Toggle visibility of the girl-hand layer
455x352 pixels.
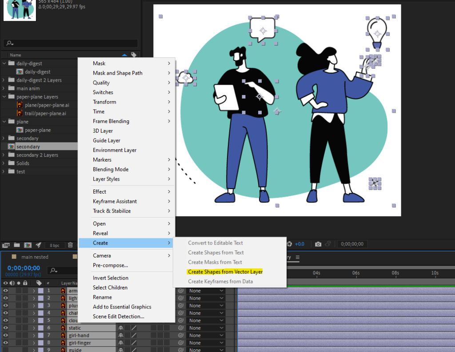click(6, 336)
